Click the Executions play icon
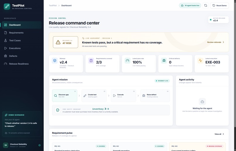Screen dimensions: 236x151 tap(6, 48)
